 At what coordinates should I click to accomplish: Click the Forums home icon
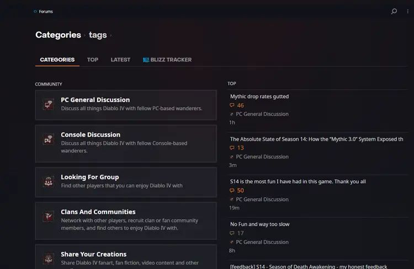[35, 12]
